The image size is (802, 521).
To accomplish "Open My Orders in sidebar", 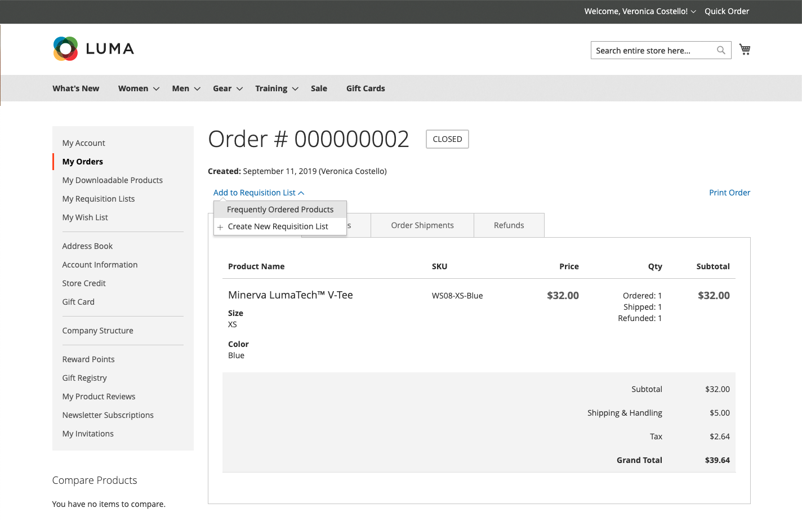I will 83,162.
